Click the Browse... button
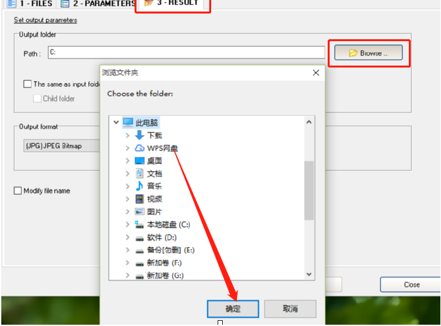 [368, 53]
